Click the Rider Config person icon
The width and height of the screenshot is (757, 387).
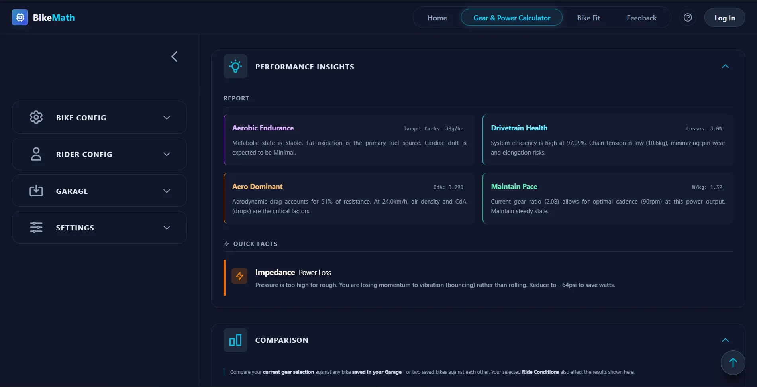pos(36,154)
